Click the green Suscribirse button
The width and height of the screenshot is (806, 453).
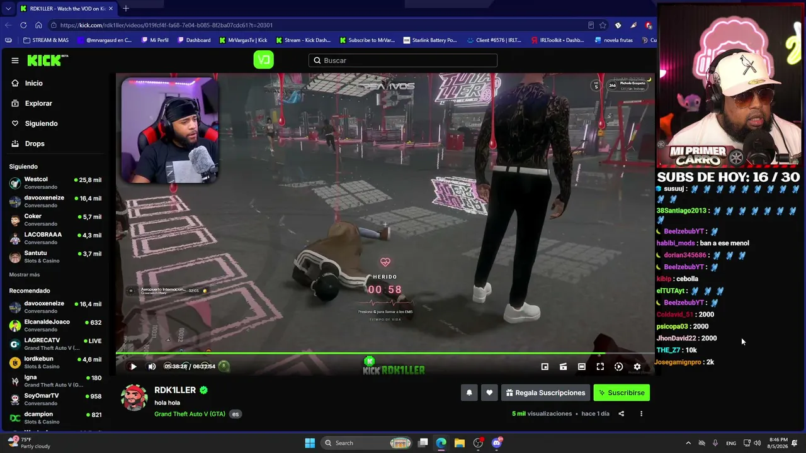click(622, 393)
